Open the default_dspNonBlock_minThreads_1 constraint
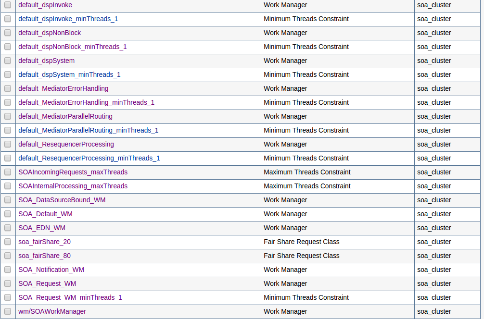 coord(72,47)
